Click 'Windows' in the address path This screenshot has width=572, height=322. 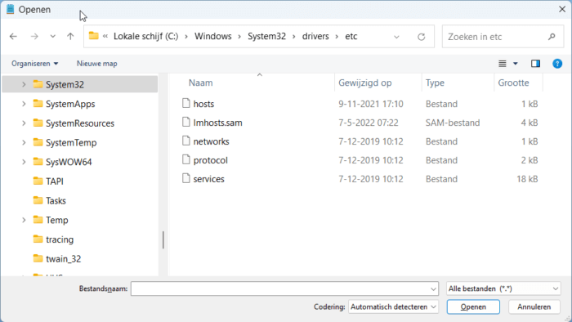[x=213, y=37]
